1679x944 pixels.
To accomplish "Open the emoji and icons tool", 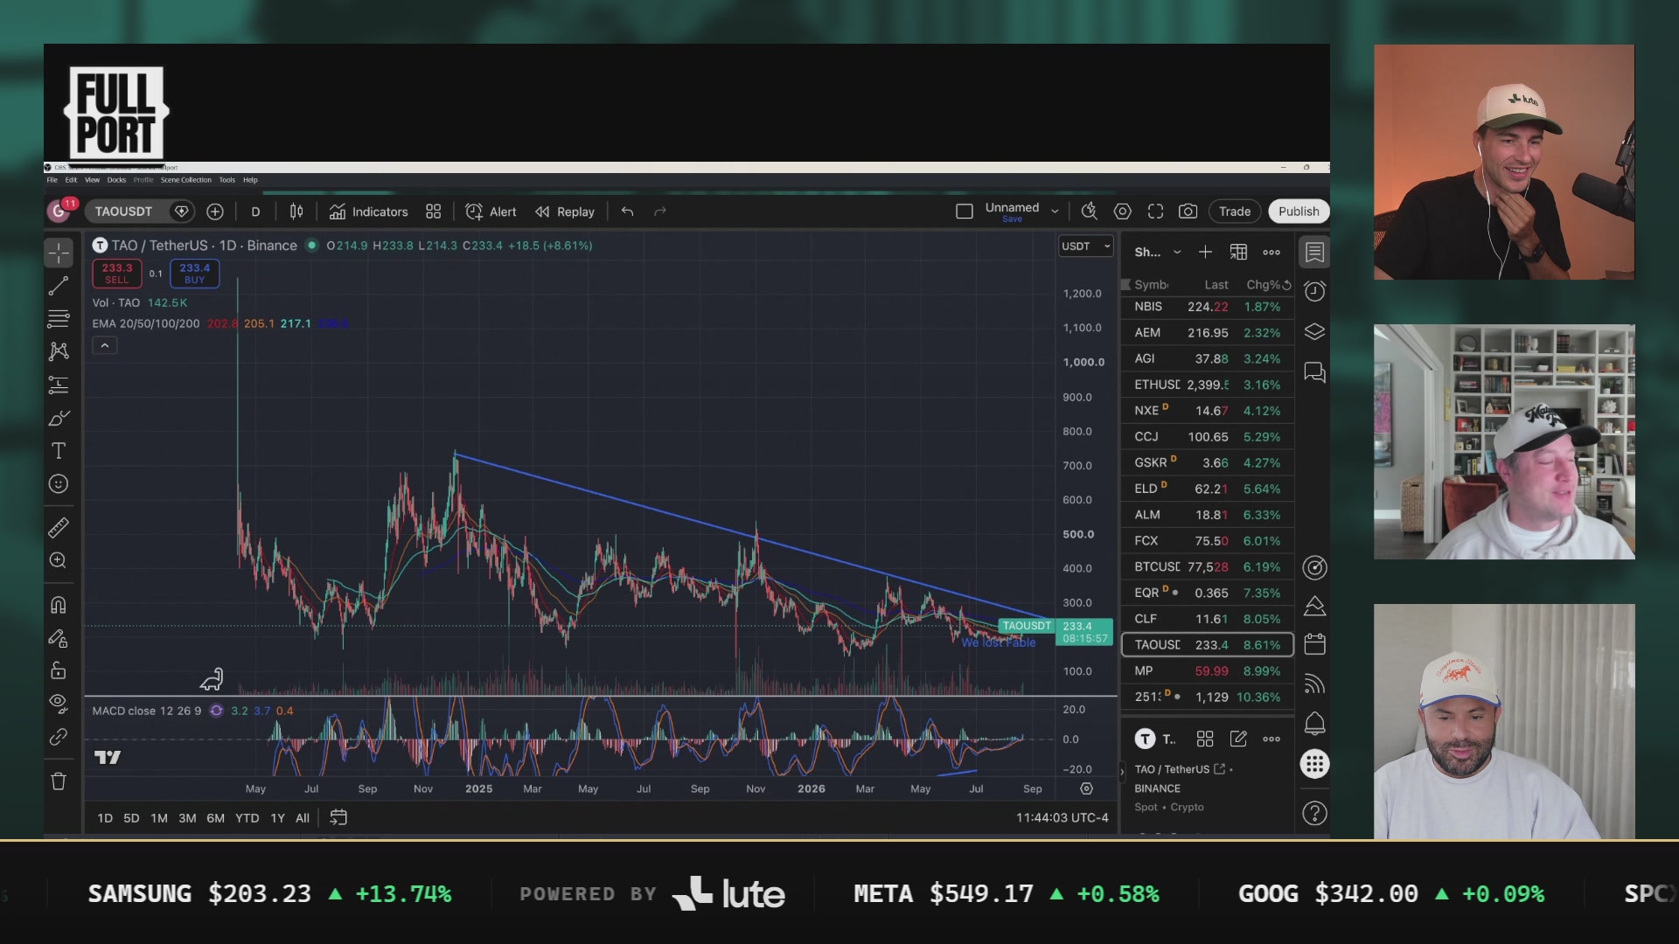I will pyautogui.click(x=59, y=484).
